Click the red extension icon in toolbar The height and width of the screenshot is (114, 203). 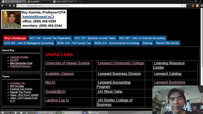click(x=193, y=6)
